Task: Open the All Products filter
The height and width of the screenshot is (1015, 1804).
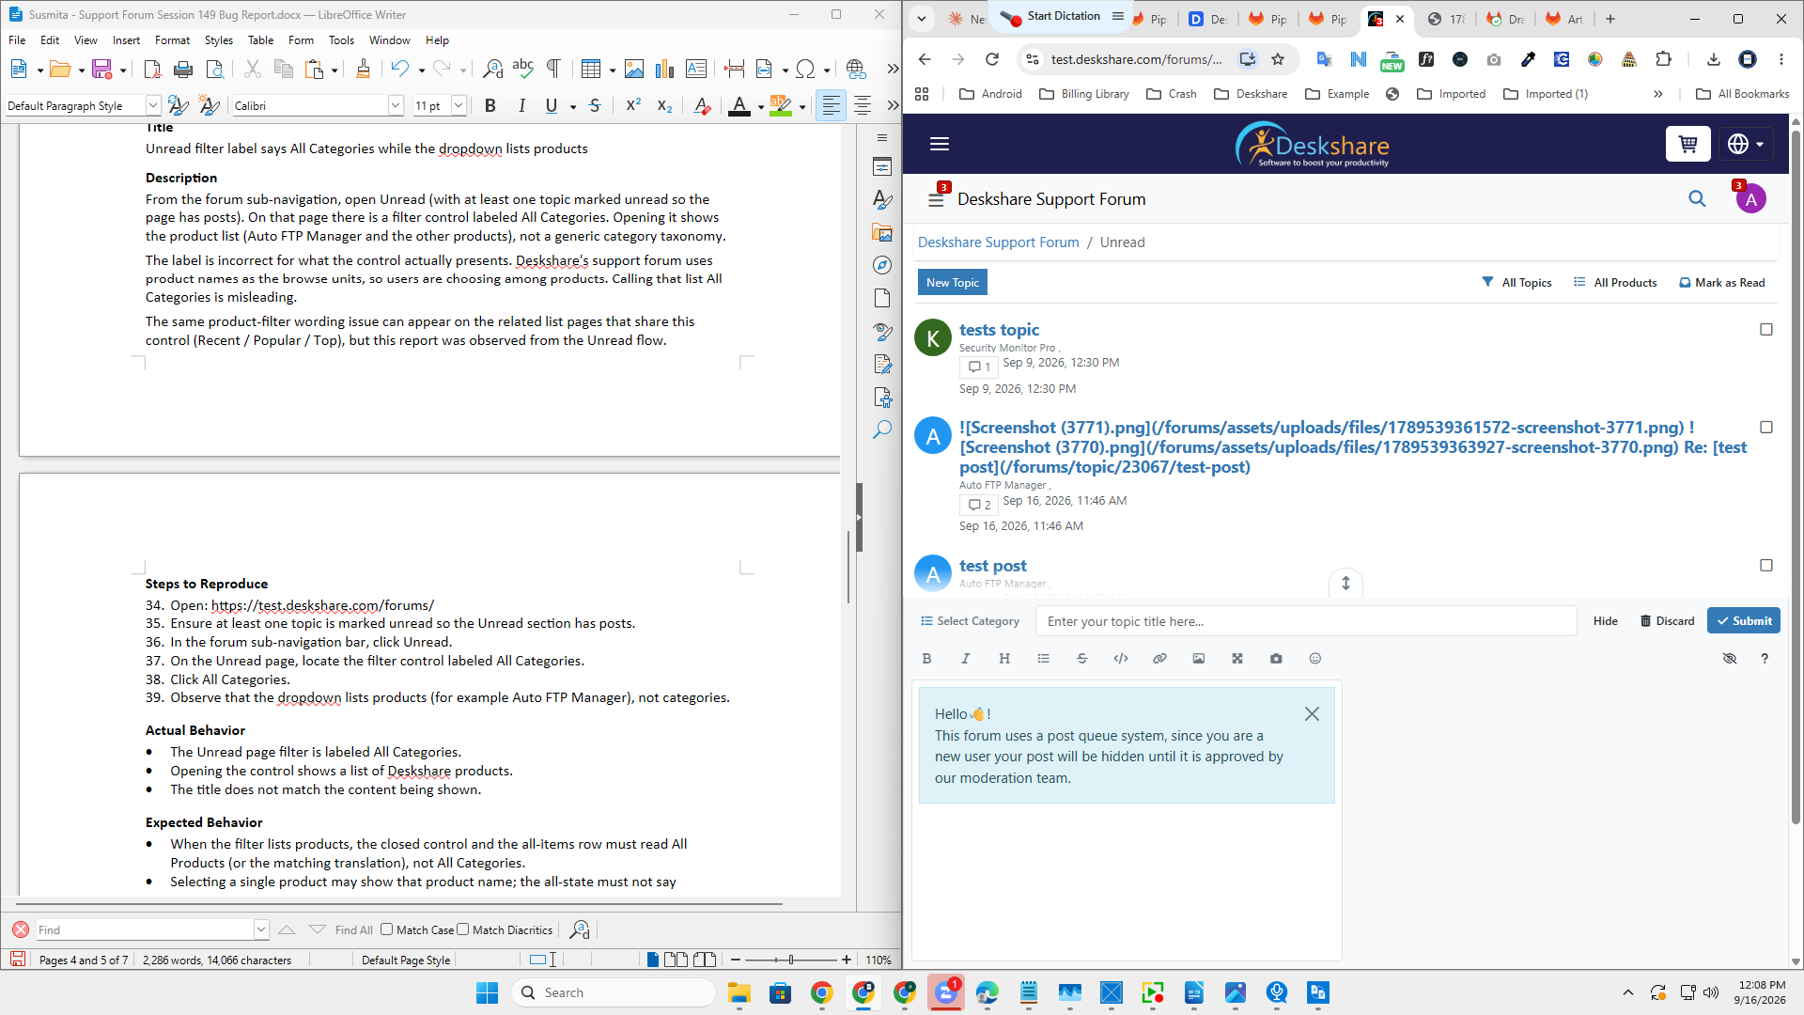Action: [x=1615, y=283]
